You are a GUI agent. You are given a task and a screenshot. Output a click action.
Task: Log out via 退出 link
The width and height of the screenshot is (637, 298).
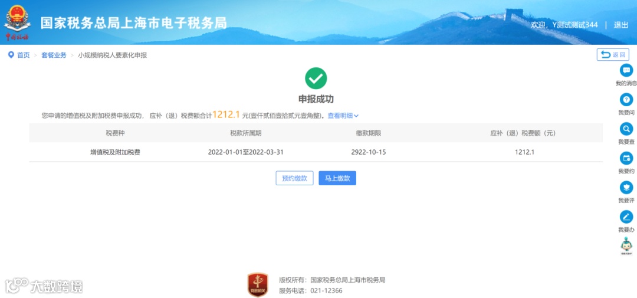tap(620, 25)
